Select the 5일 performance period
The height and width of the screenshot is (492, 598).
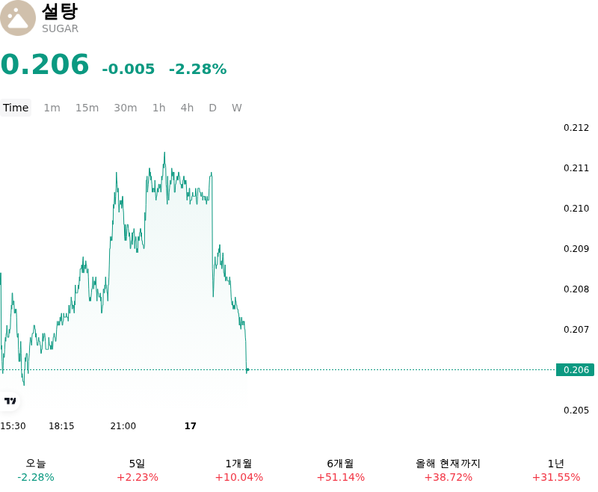point(138,470)
